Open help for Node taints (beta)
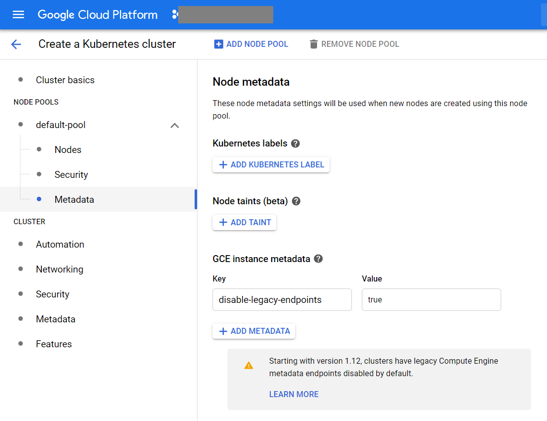Image resolution: width=547 pixels, height=421 pixels. tap(296, 201)
